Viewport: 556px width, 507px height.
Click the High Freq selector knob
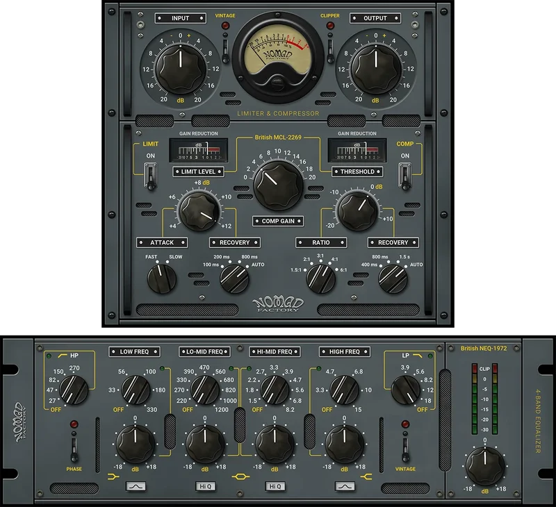tap(344, 390)
